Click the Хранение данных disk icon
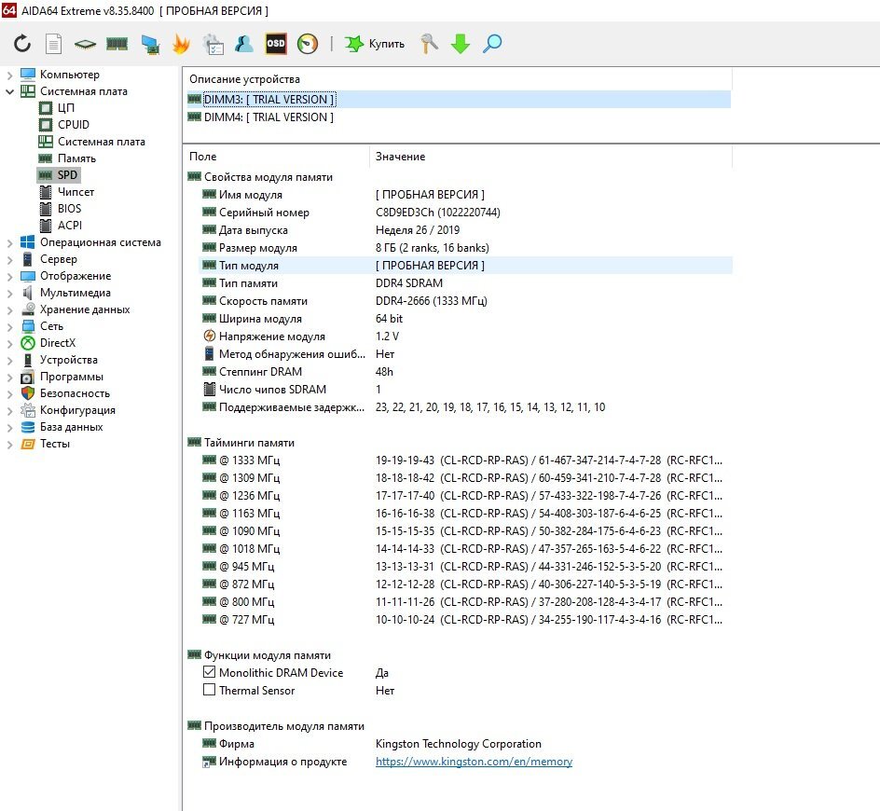The image size is (880, 811). [28, 309]
